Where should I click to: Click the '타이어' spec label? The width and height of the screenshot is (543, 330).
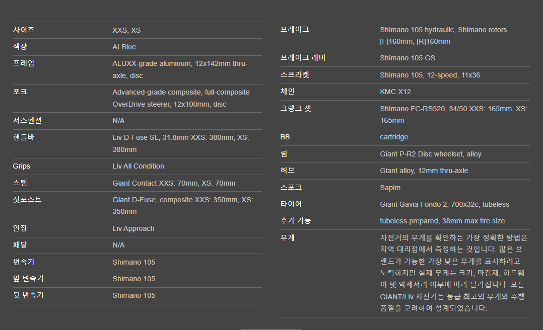pyautogui.click(x=291, y=204)
